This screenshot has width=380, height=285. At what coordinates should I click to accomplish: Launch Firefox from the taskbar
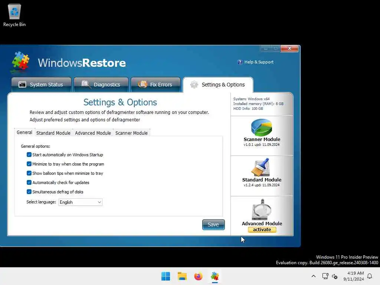(x=198, y=276)
